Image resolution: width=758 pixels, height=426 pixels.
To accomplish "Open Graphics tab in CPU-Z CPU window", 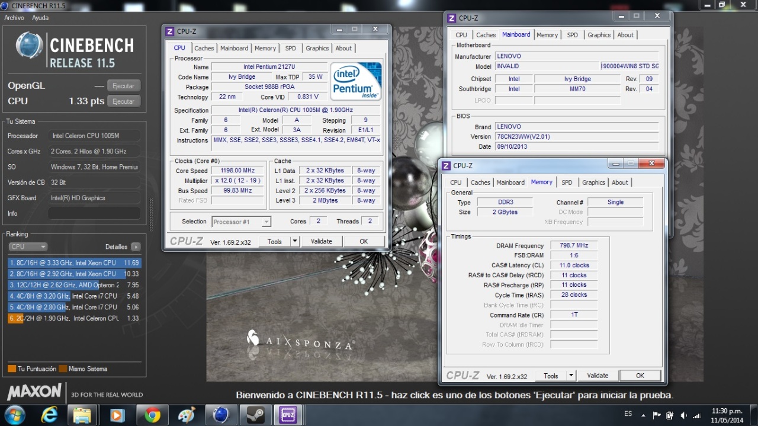I will tap(317, 49).
